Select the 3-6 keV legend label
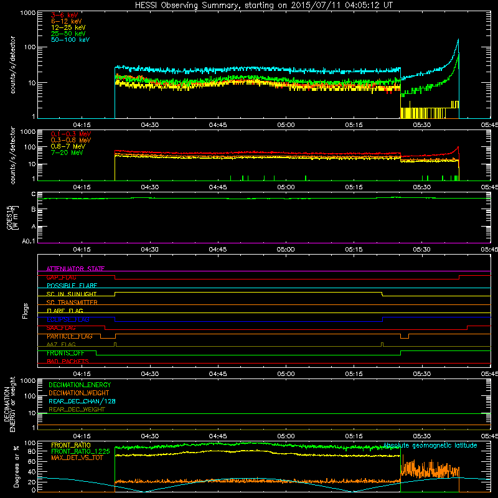 point(65,15)
